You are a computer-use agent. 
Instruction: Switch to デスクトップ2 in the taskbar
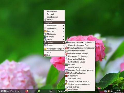[x=63, y=91]
